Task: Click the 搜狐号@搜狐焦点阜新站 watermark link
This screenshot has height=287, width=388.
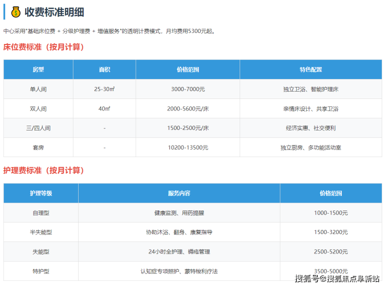Action: tap(337, 278)
